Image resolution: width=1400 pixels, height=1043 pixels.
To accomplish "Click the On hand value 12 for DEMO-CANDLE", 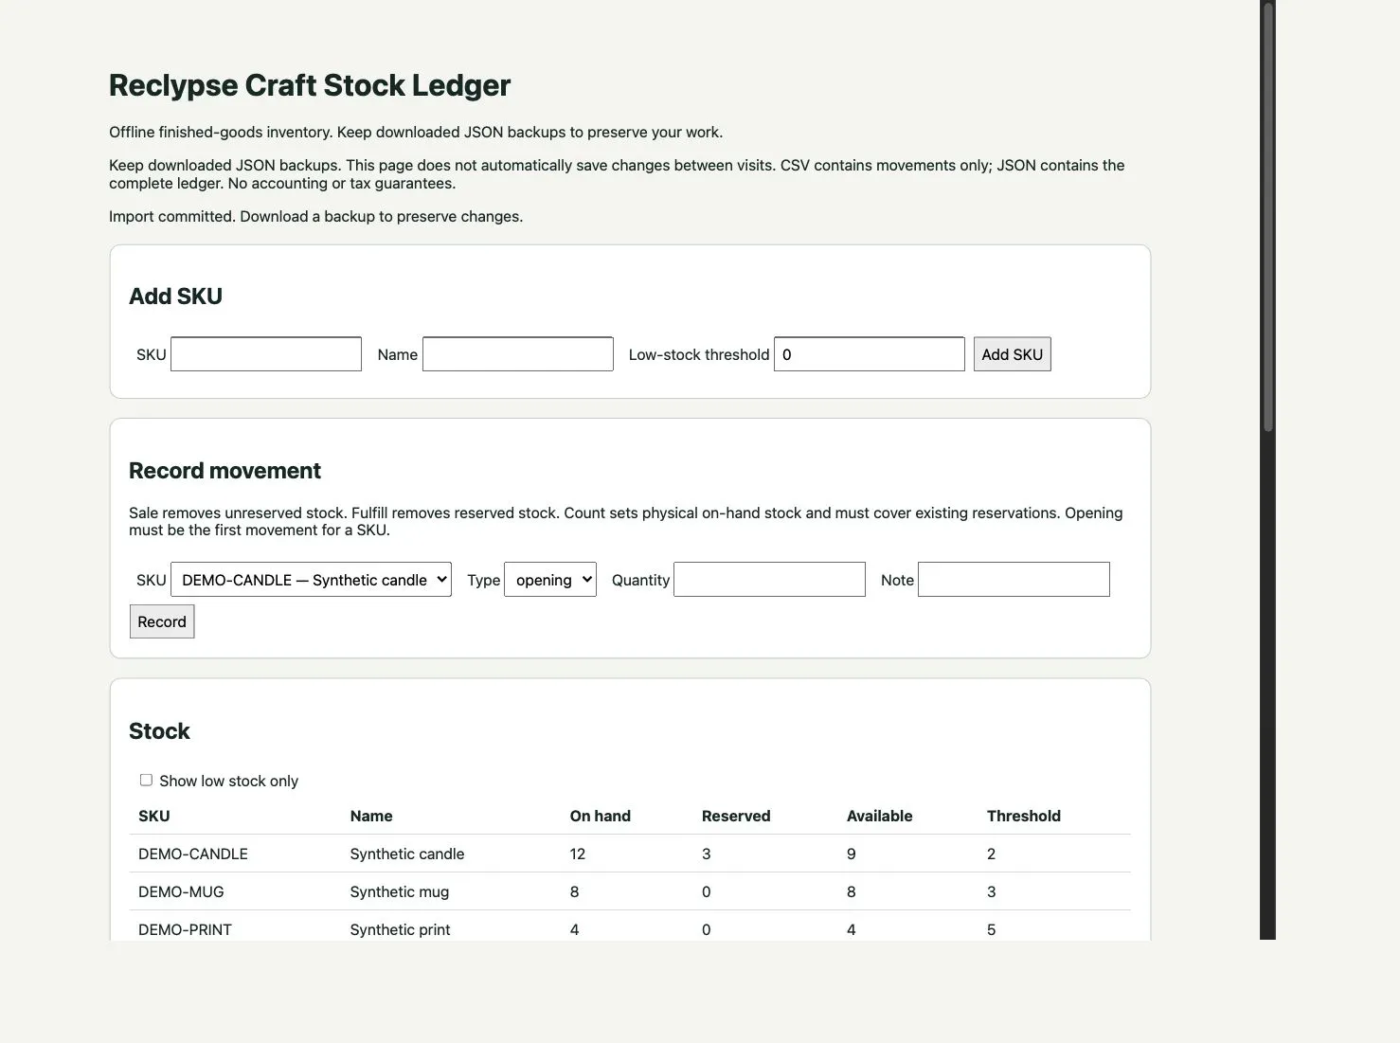I will [x=578, y=854].
